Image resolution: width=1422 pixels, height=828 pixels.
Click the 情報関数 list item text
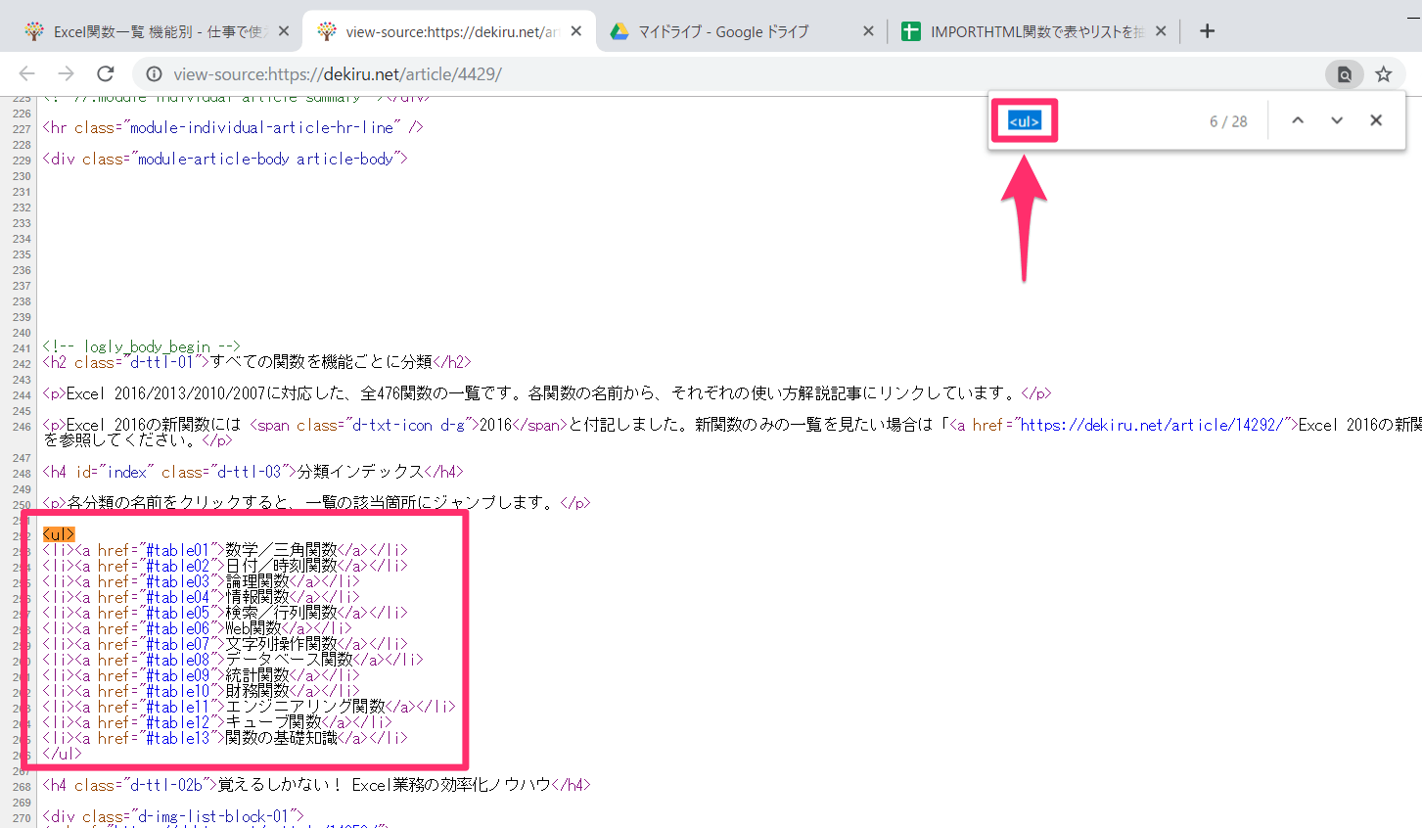(x=257, y=597)
